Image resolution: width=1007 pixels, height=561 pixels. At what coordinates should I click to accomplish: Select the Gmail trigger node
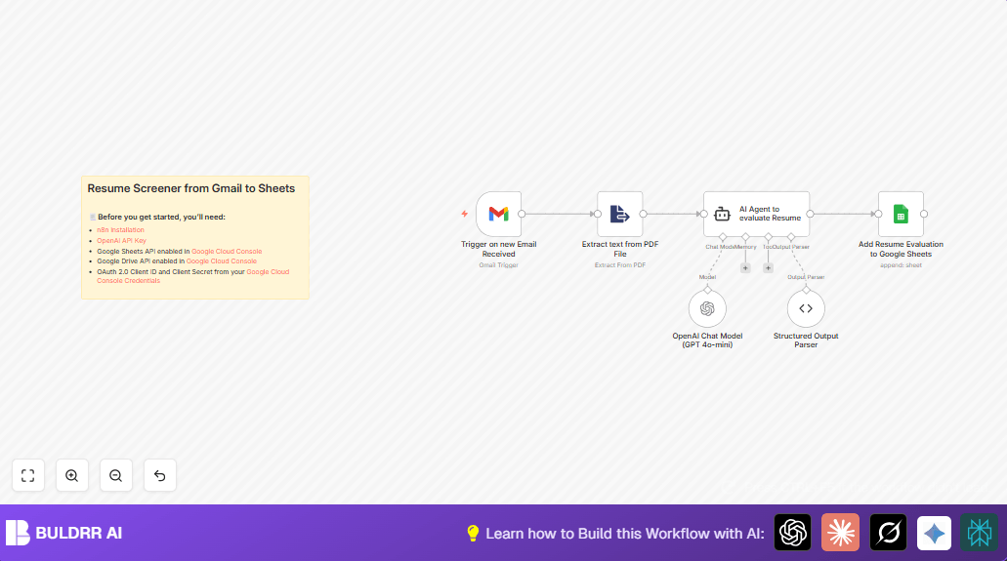click(498, 214)
